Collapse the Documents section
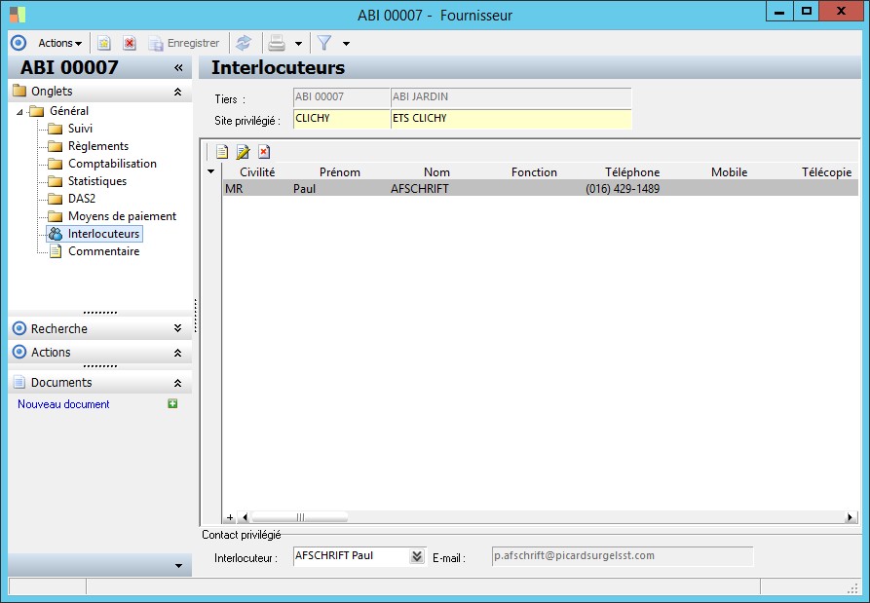Viewport: 870px width, 603px height. [177, 383]
